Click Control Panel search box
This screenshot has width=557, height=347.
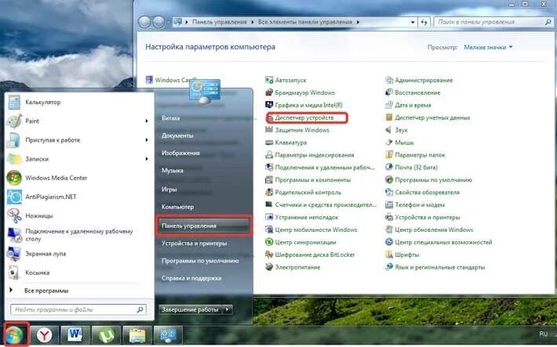click(x=493, y=22)
